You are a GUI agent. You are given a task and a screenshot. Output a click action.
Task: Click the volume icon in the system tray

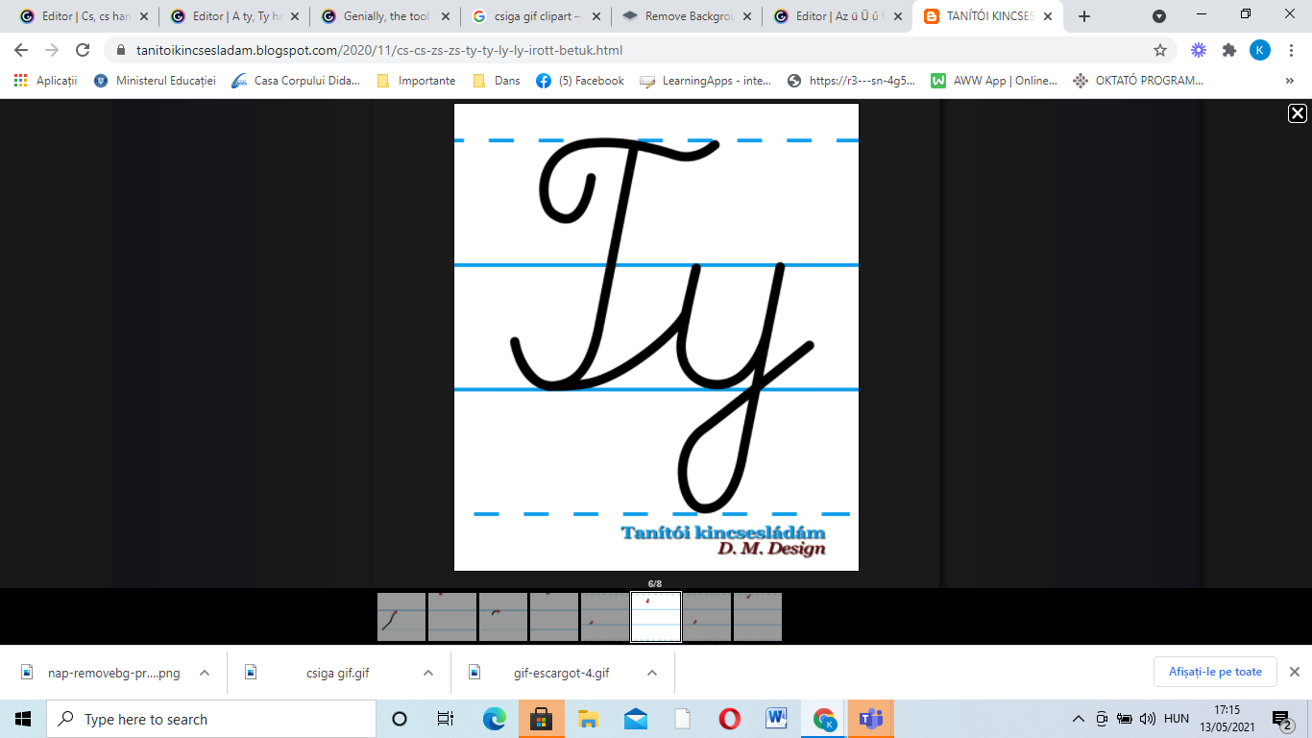pyautogui.click(x=1149, y=718)
